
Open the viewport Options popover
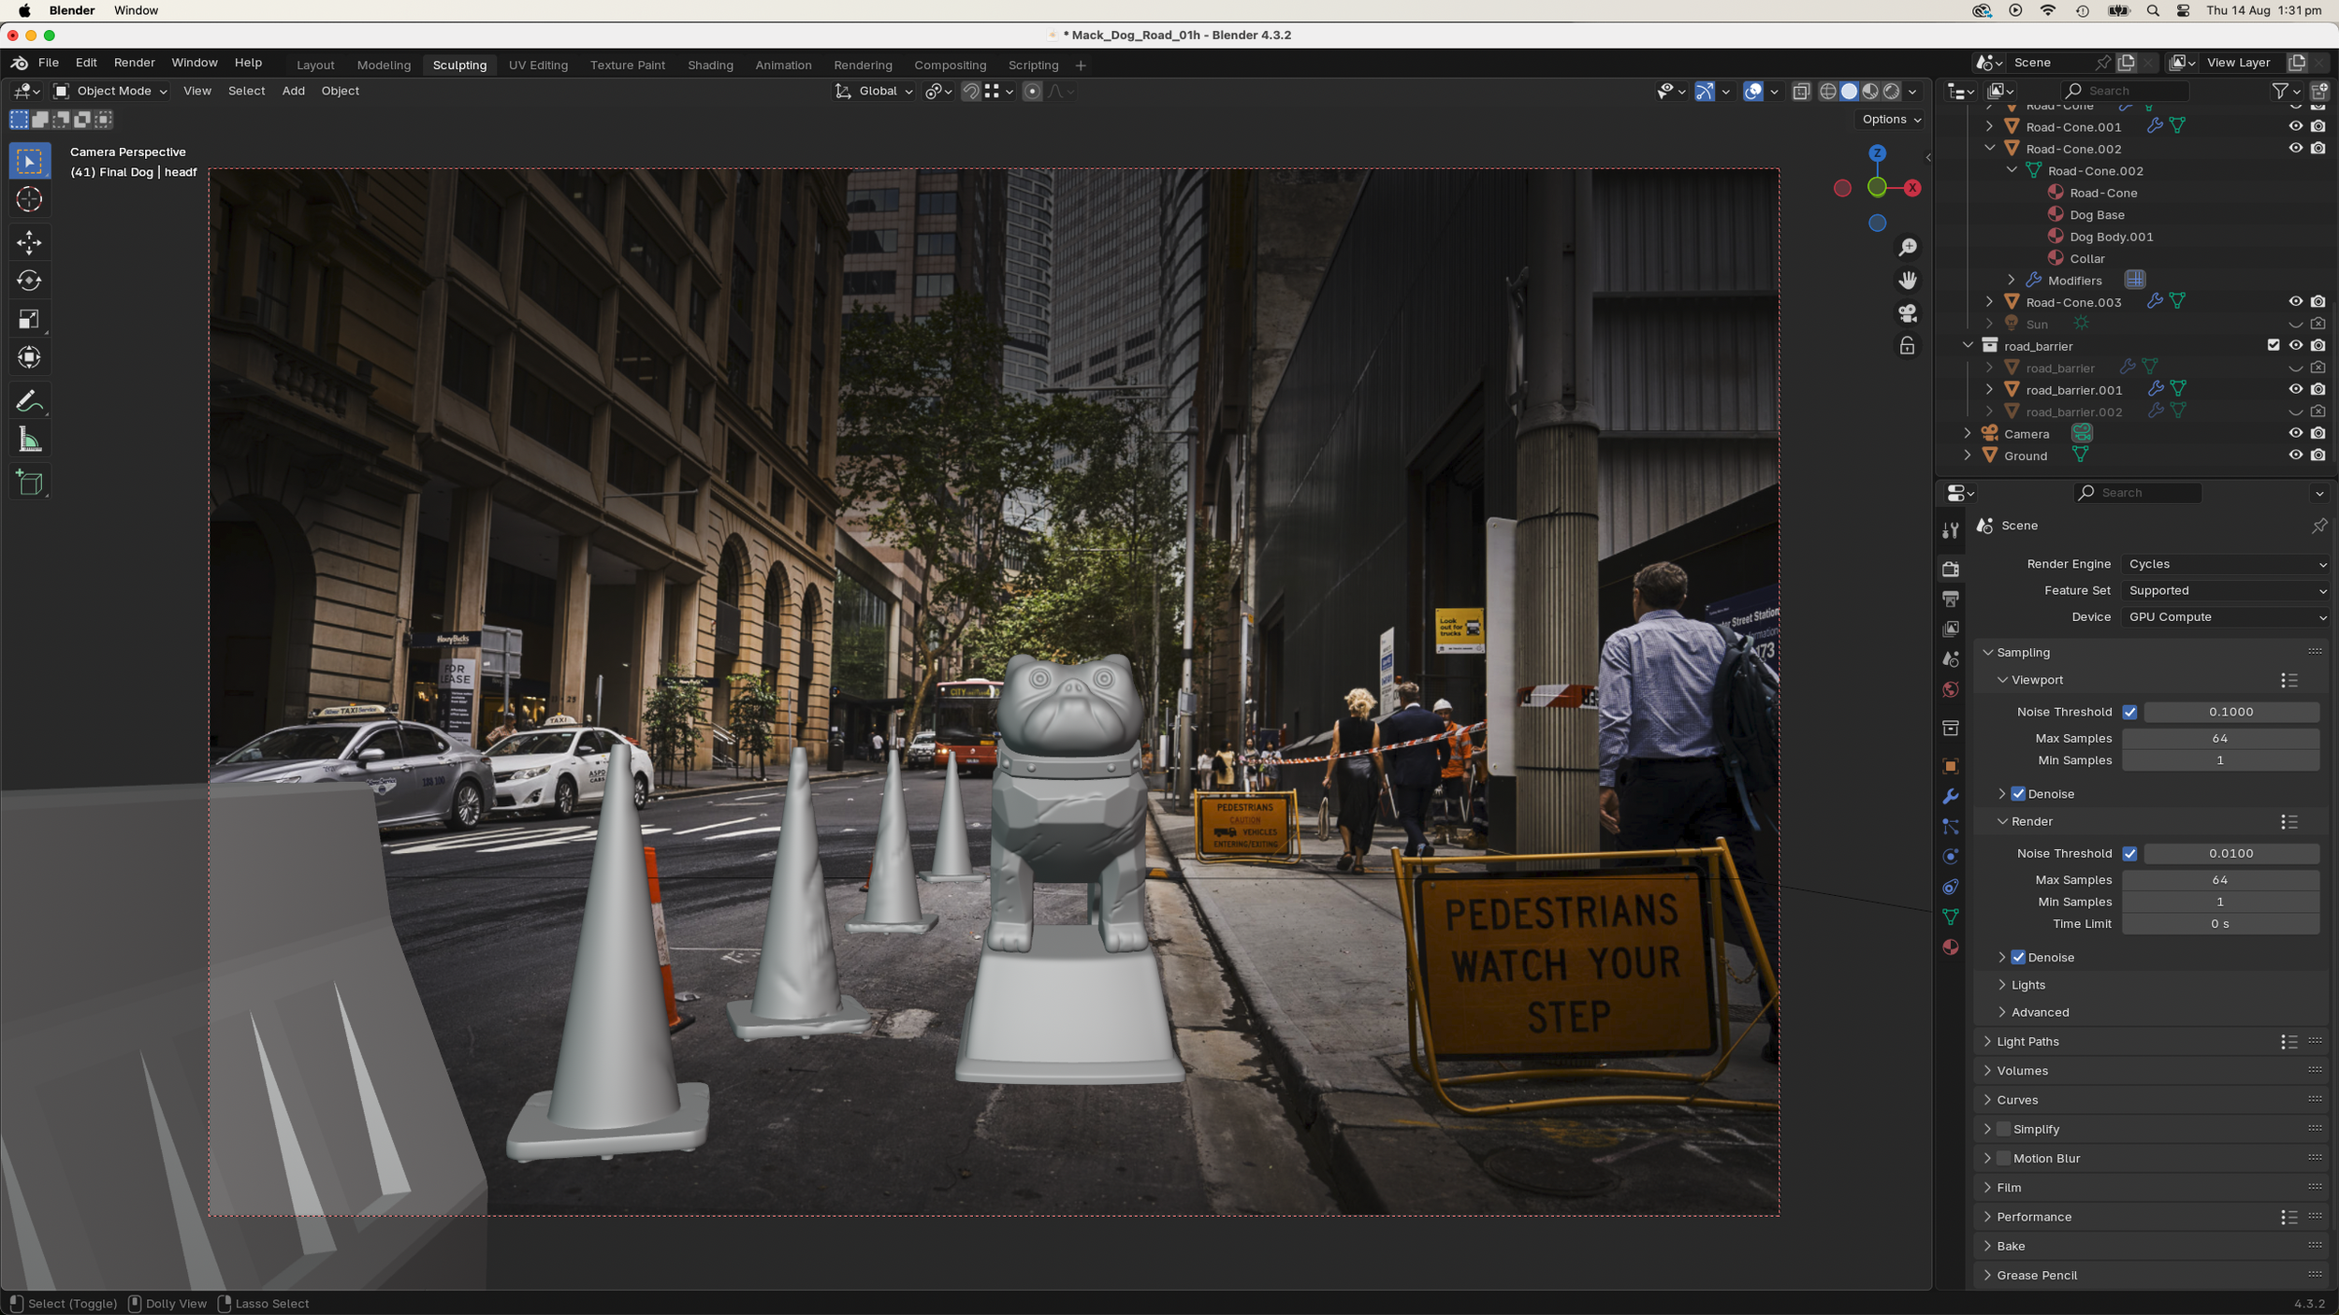pyautogui.click(x=1888, y=119)
